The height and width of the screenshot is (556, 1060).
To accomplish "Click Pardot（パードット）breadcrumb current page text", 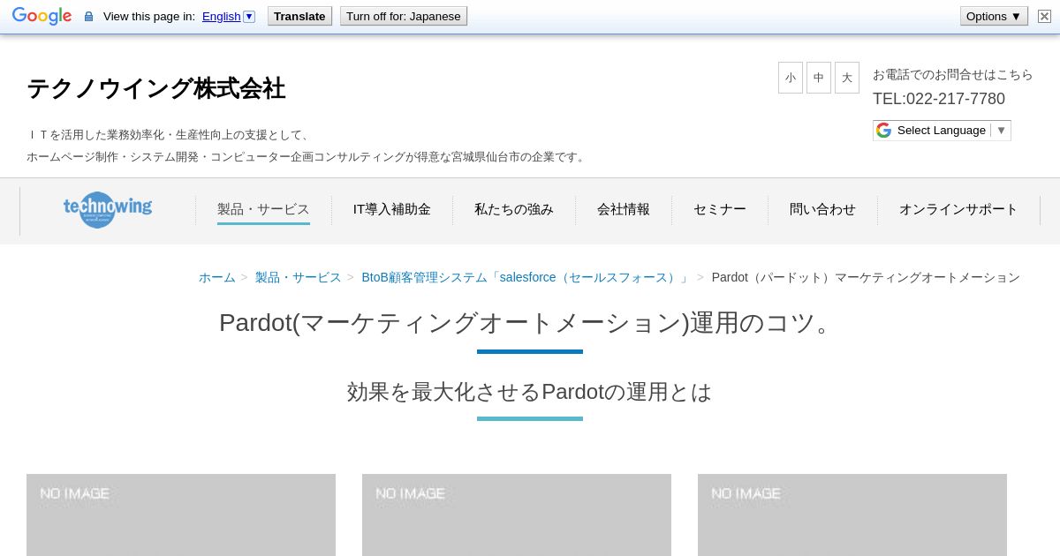I will coord(866,277).
